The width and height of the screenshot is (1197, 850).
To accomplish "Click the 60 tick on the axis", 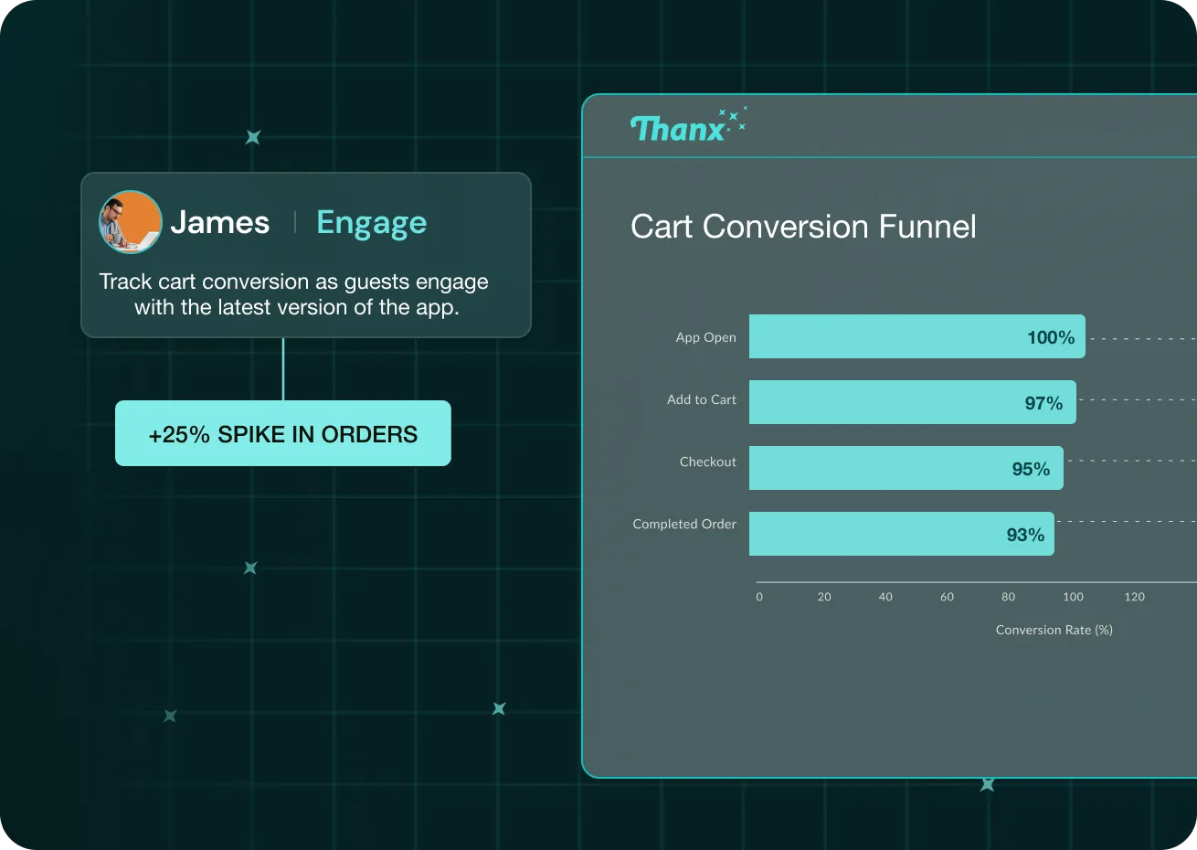I will (947, 597).
